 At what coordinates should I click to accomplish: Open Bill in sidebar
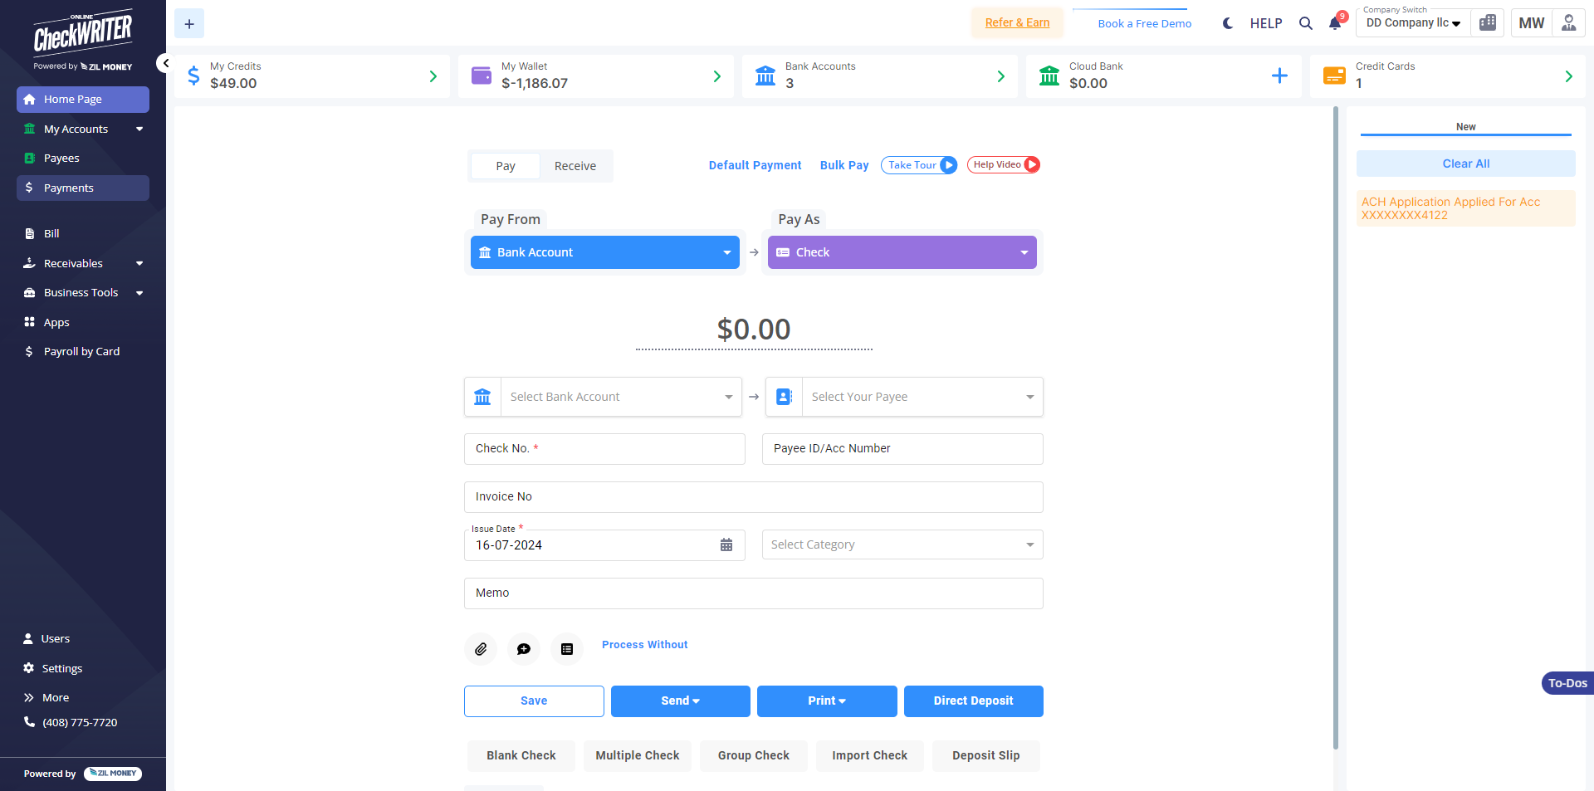point(83,234)
